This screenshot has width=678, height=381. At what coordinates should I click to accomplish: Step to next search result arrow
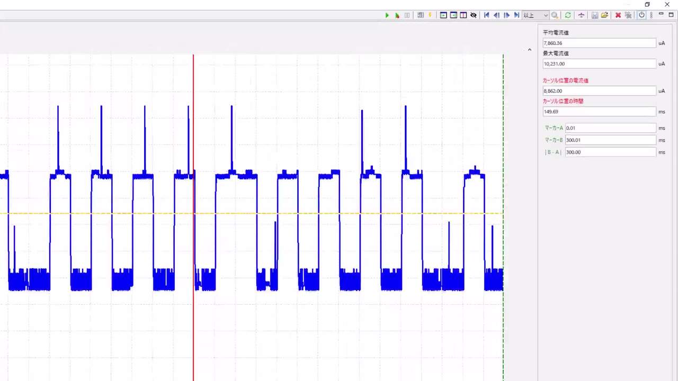pyautogui.click(x=506, y=15)
